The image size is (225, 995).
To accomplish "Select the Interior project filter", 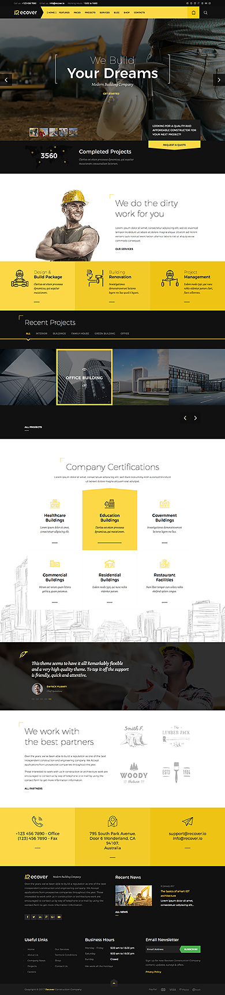I will [42, 333].
